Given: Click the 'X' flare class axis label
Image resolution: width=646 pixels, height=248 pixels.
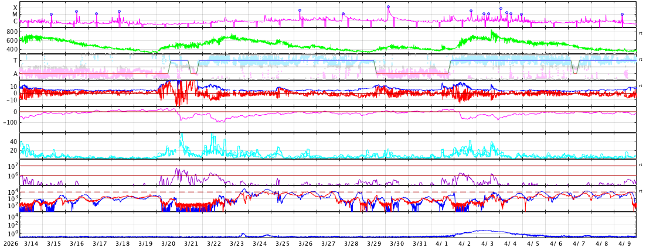Looking at the screenshot, I should point(15,8).
